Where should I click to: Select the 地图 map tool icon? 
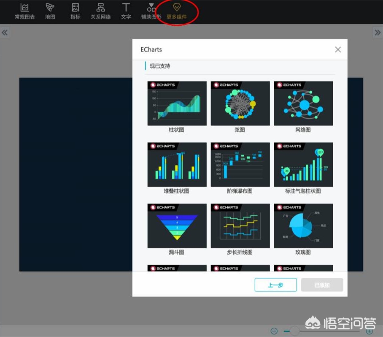tap(50, 8)
